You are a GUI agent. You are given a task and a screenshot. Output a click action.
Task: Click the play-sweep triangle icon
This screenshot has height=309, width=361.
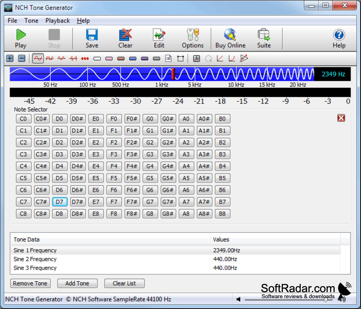(244, 58)
